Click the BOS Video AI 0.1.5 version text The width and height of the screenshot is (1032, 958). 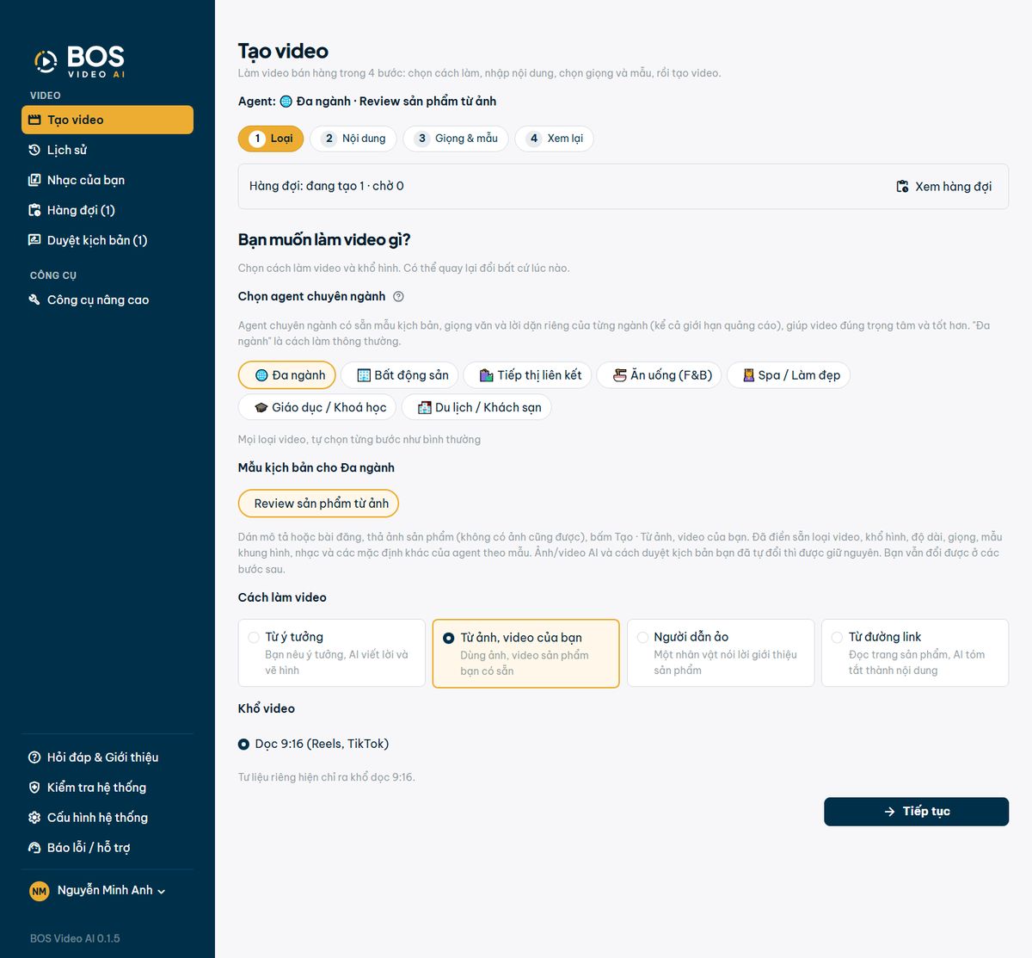click(75, 939)
